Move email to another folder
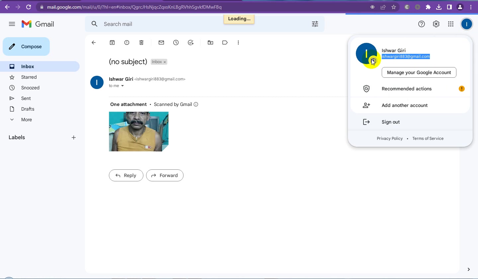Image resolution: width=478 pixels, height=279 pixels. pos(210,43)
